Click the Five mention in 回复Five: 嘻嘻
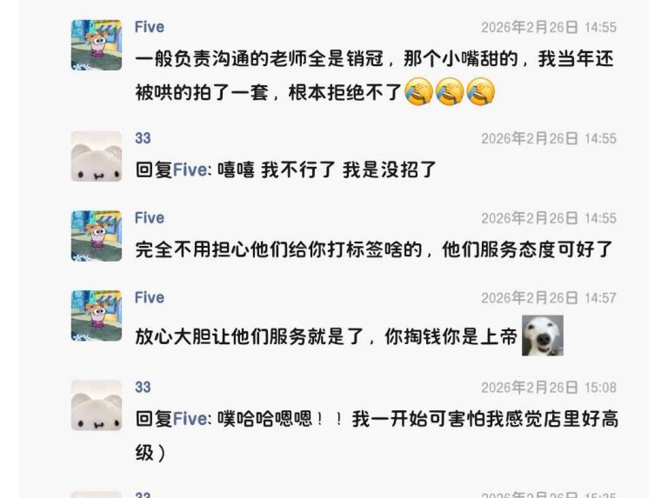Image resolution: width=668 pixels, height=498 pixels. 190,169
